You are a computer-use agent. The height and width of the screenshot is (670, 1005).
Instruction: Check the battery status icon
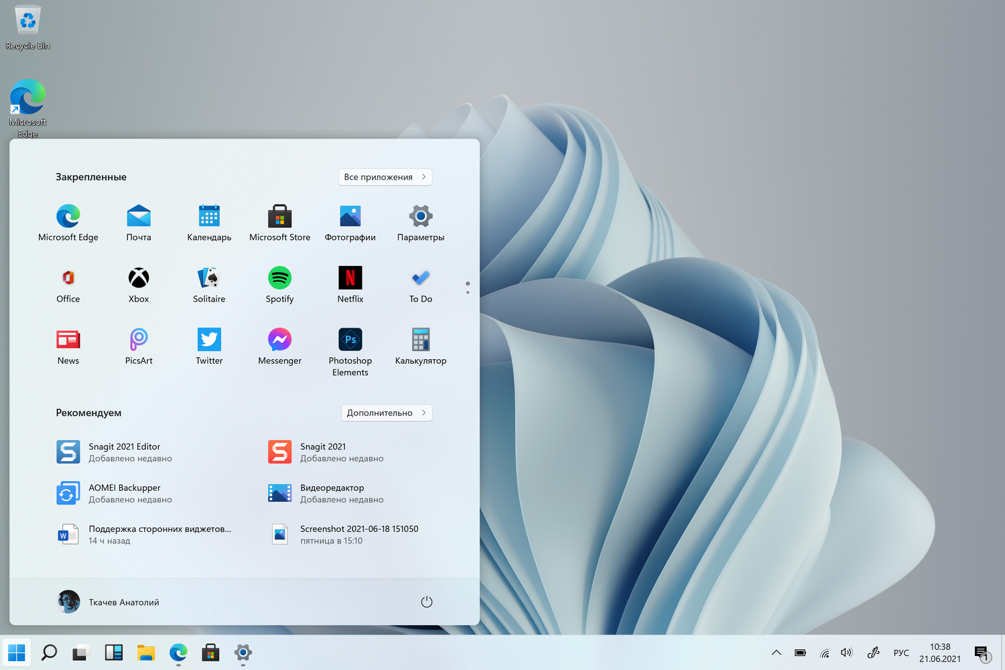pos(800,653)
